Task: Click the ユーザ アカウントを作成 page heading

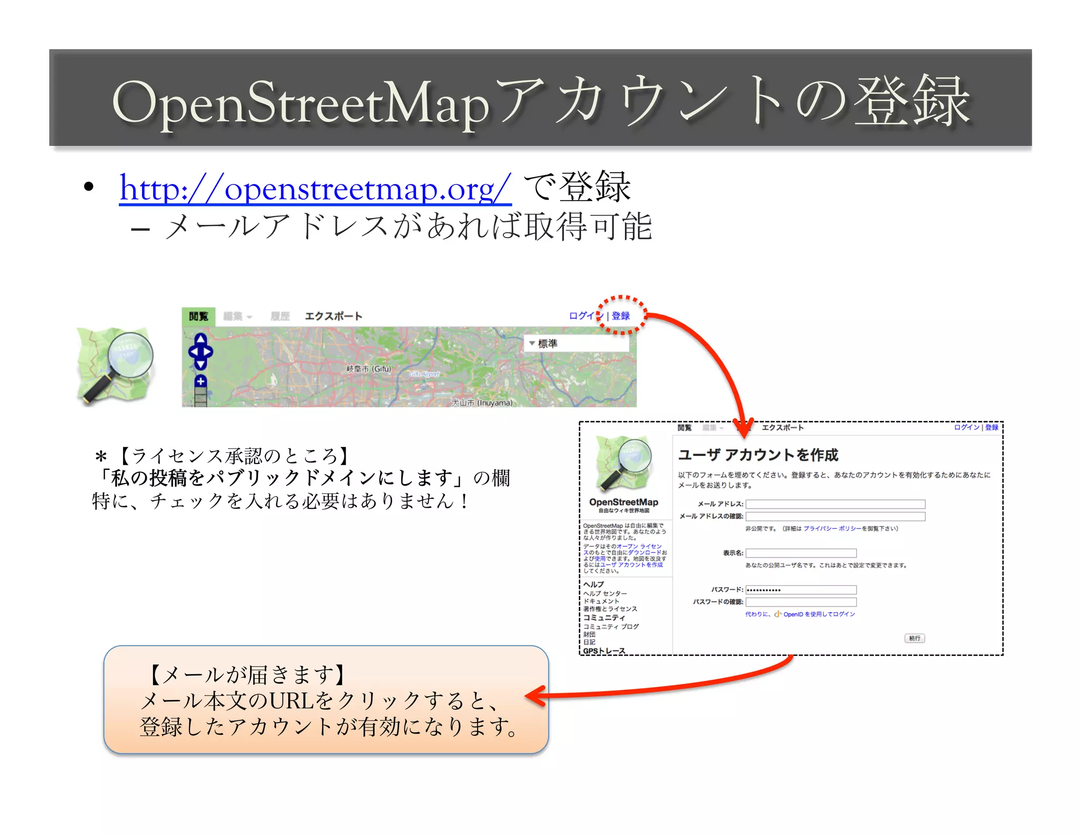Action: pyautogui.click(x=758, y=455)
